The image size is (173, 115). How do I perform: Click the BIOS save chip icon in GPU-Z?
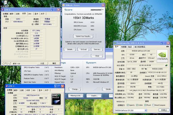pos(166,65)
